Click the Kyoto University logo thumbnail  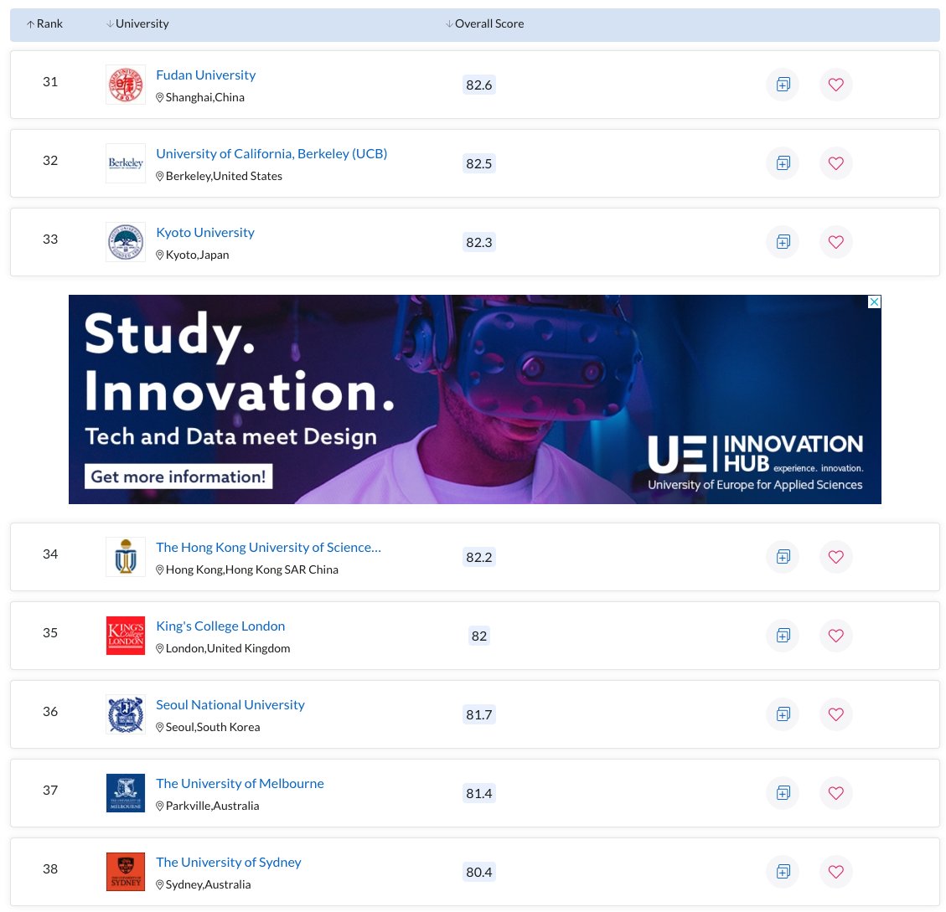(126, 242)
